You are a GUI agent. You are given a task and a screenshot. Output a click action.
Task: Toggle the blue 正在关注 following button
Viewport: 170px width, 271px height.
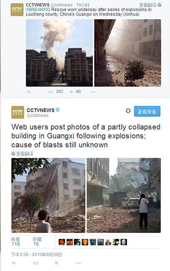[x=147, y=111]
